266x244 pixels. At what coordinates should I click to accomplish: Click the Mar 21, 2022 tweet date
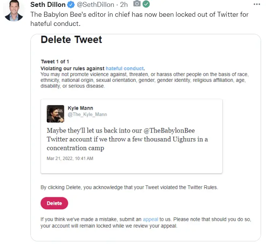pyautogui.click(x=70, y=158)
